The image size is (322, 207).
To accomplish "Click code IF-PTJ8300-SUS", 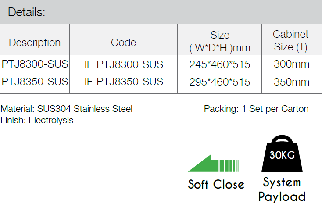I will [x=124, y=64].
